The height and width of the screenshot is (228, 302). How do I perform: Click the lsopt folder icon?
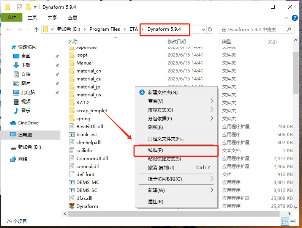(72, 55)
